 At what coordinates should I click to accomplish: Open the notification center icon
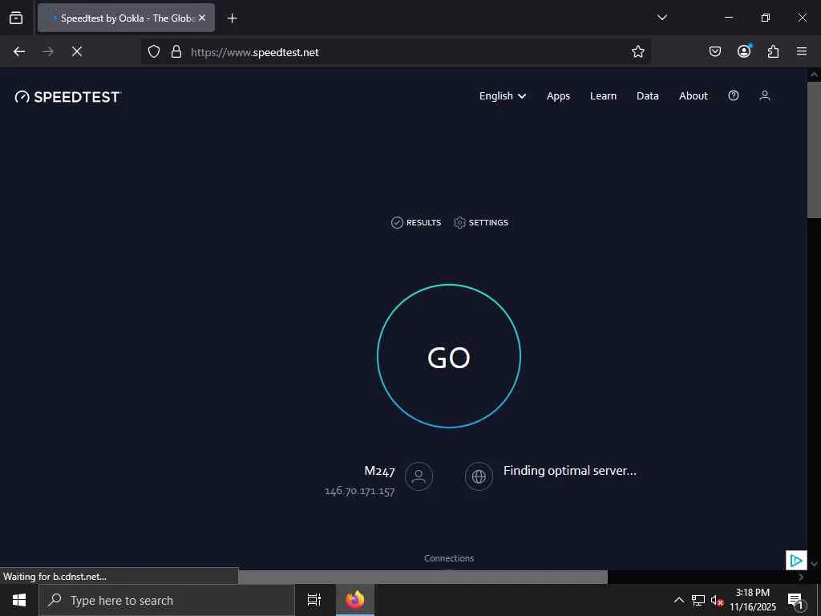(x=795, y=600)
